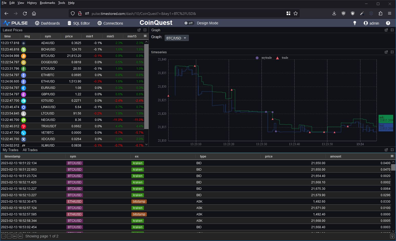Screen dimensions: 396x241
Task: Open the Bookmarks menu
Action: click(x=47, y=3)
